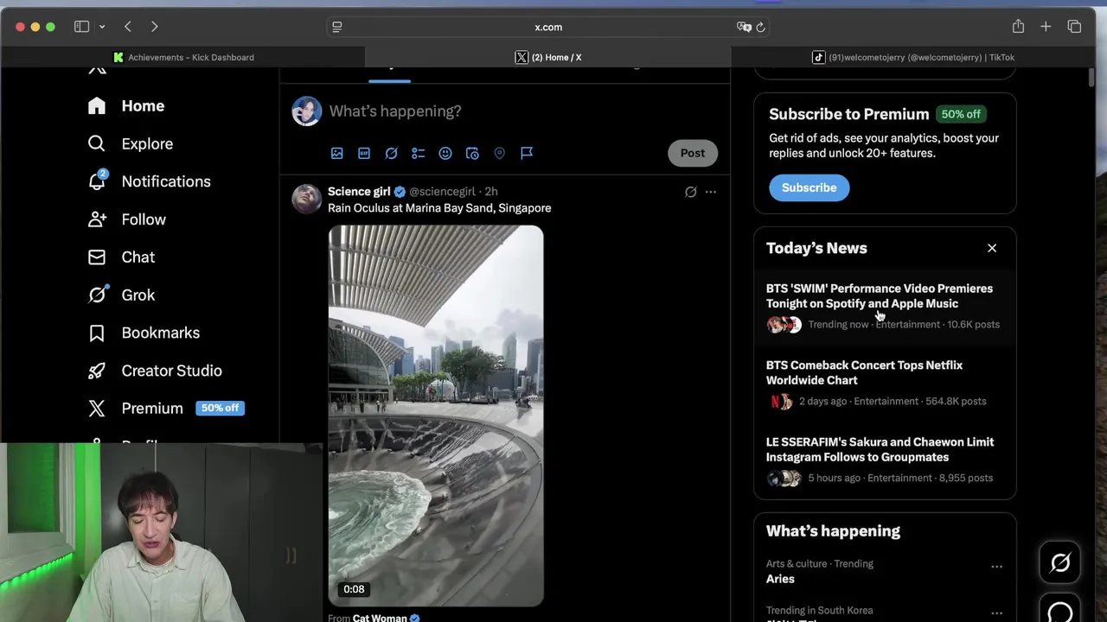This screenshot has height=622, width=1107.
Task: Open Notifications in the sidebar
Action: 150,181
